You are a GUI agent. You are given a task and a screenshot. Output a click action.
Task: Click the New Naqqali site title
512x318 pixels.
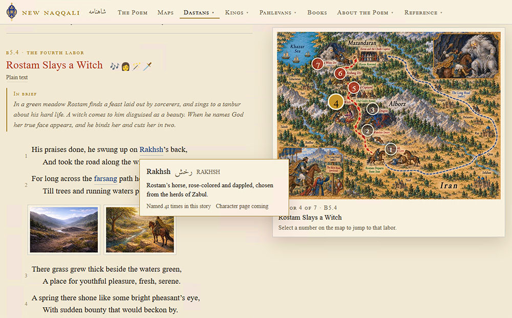(x=51, y=13)
